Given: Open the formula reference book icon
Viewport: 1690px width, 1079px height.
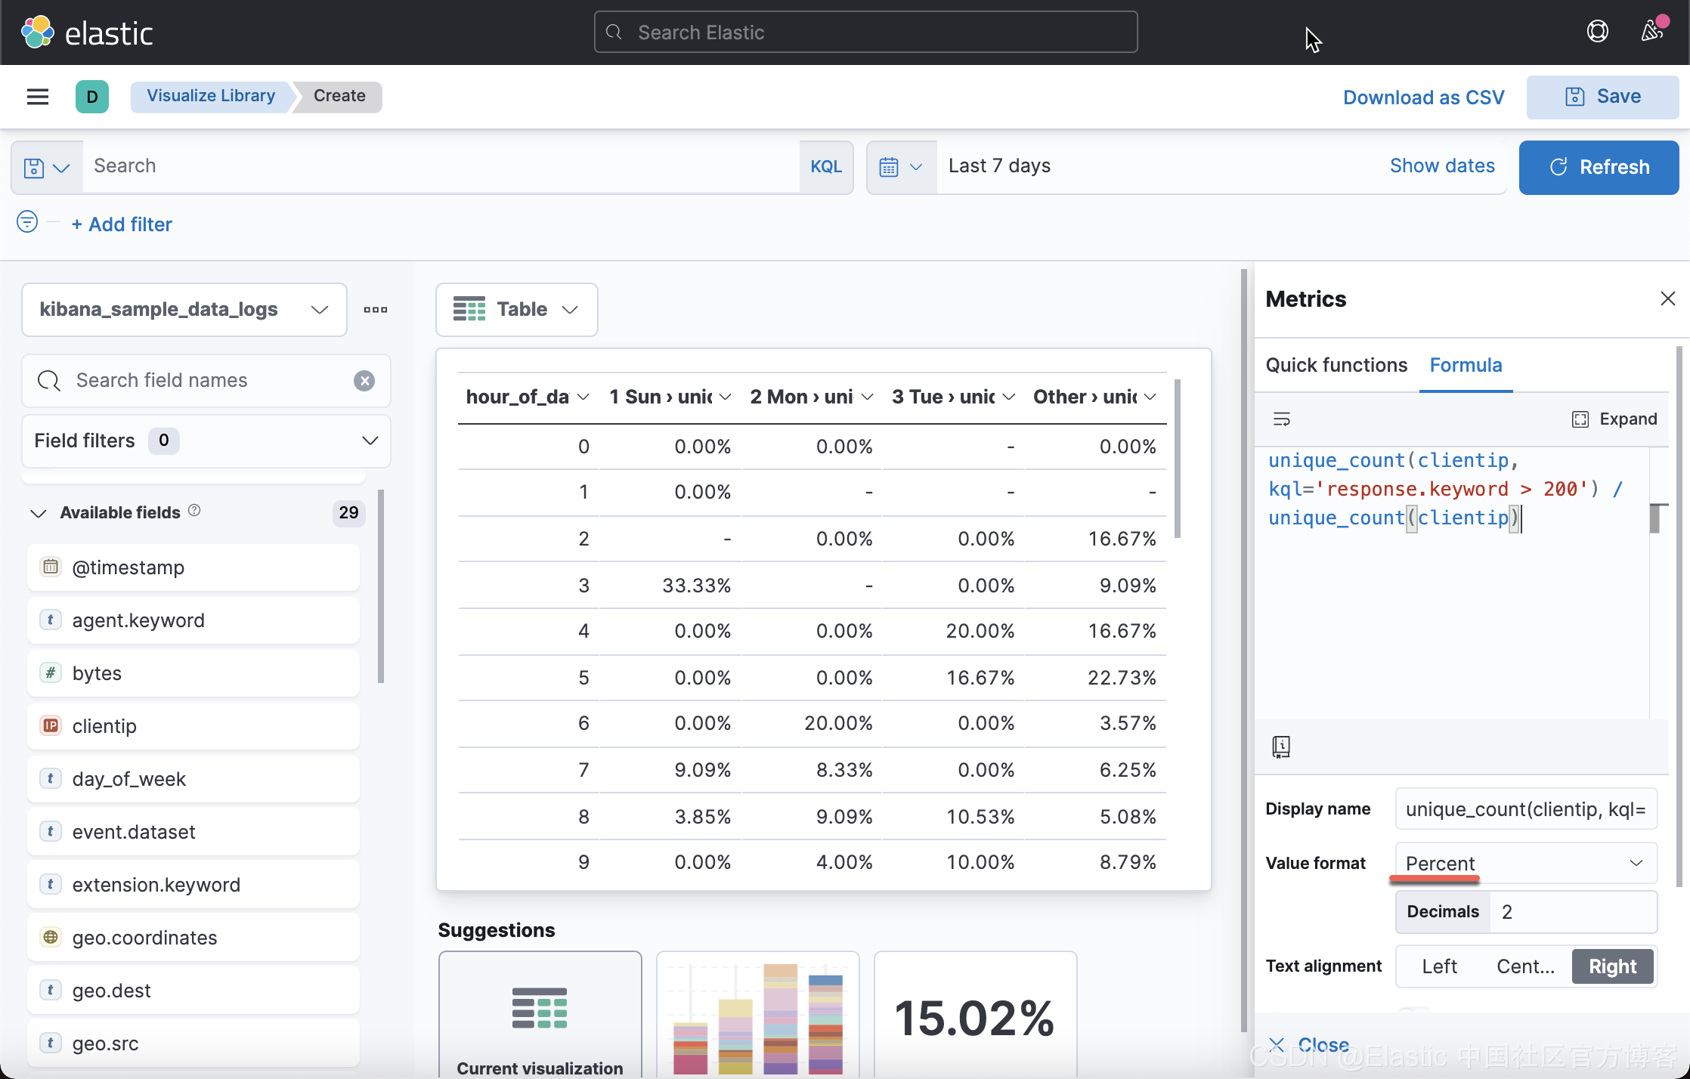Looking at the screenshot, I should tap(1281, 747).
